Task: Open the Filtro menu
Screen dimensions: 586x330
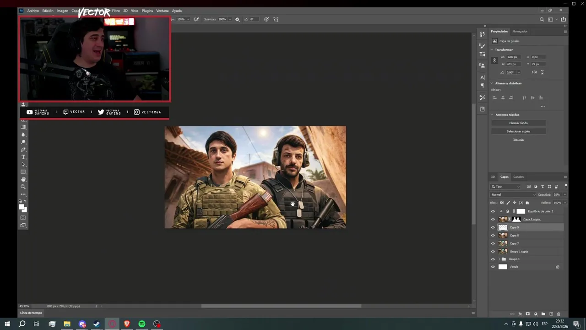Action: 116,11
